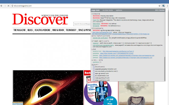Stop loading the page with X button

[8, 6]
